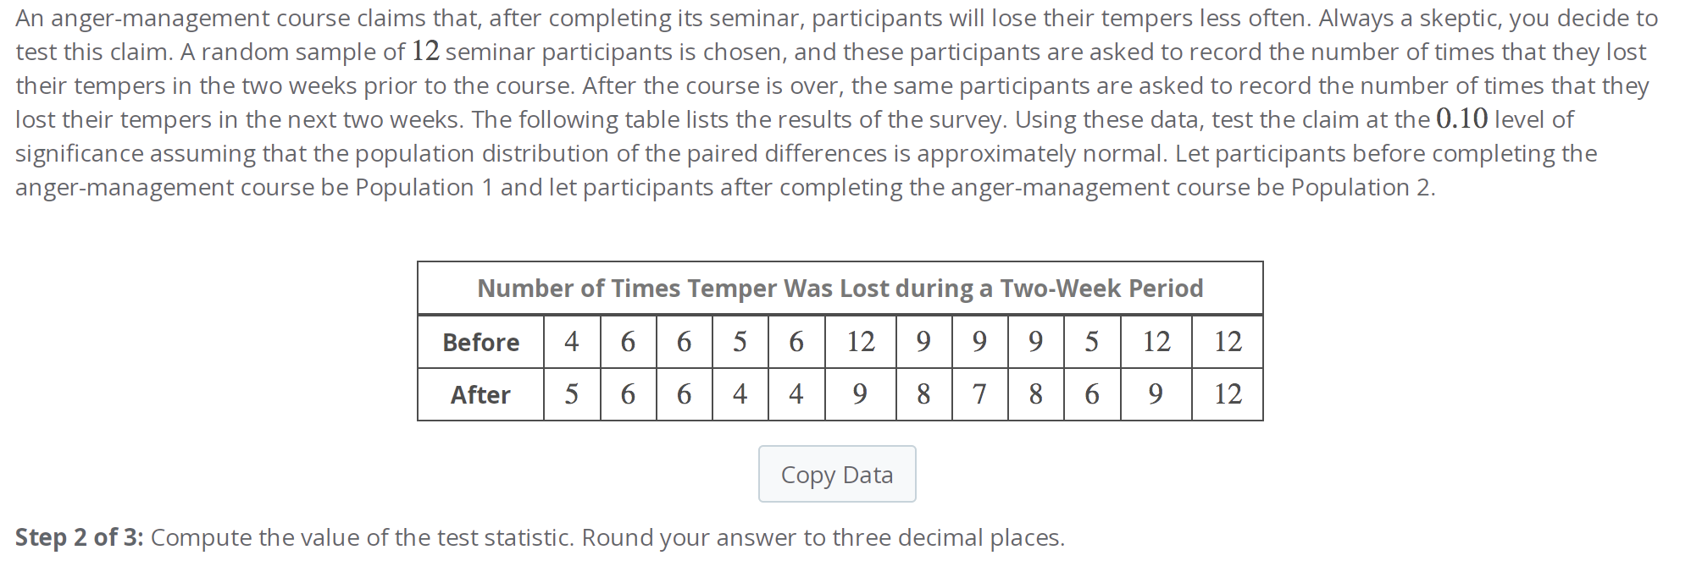The height and width of the screenshot is (572, 1691).
Task: Click the After cell showing 7
Action: (x=979, y=394)
